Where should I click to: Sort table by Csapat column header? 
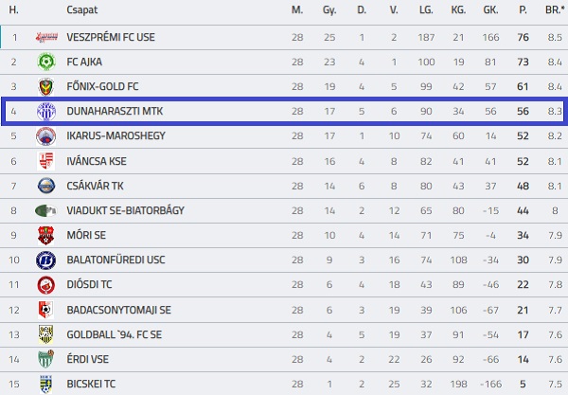80,9
